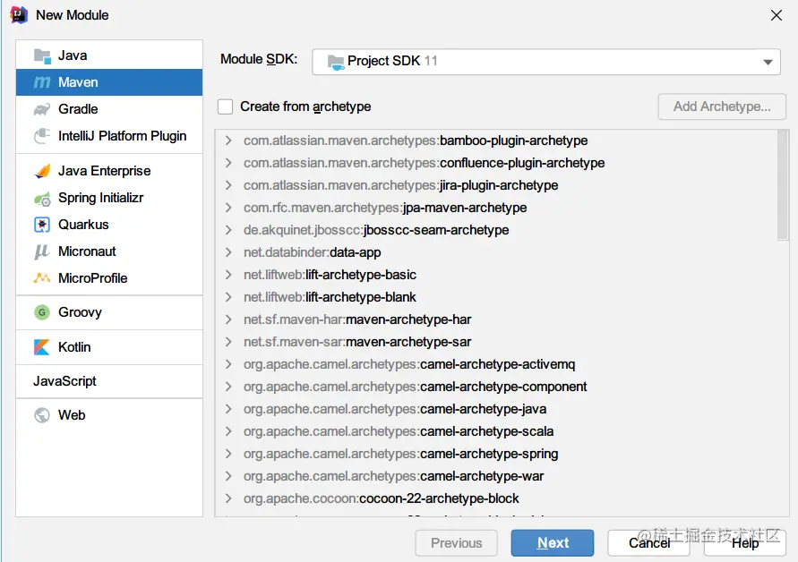Click the Micronaut icon
The height and width of the screenshot is (562, 798).
42,251
